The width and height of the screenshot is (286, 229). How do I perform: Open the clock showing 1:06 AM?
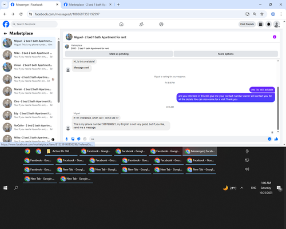266,188
